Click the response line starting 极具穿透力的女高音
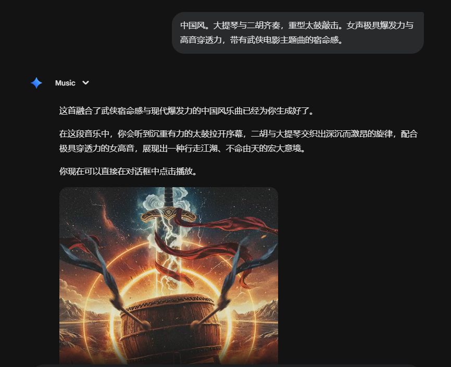This screenshot has height=367, width=451. coord(183,148)
